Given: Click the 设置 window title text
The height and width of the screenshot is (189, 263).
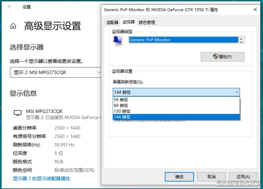Looking at the screenshot, I should pos(27,7).
